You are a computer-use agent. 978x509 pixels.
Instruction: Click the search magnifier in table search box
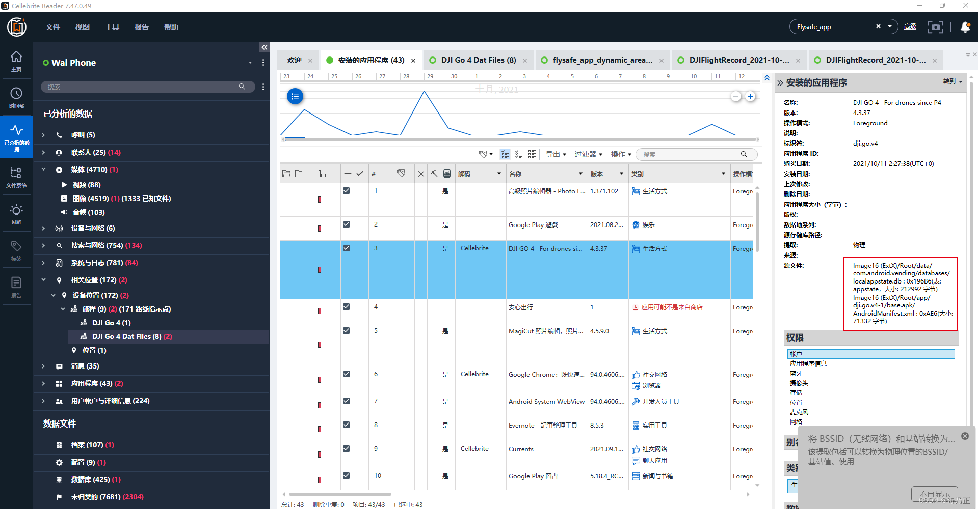tap(744, 154)
